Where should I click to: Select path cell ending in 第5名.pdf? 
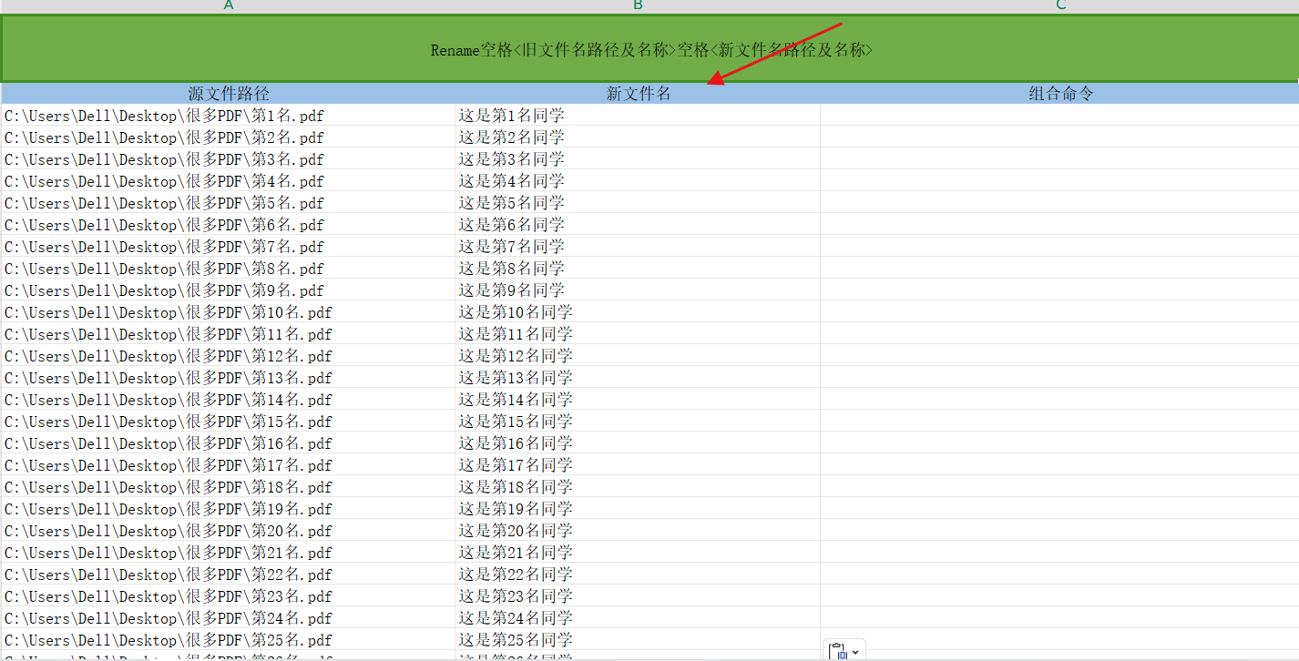[x=229, y=203]
